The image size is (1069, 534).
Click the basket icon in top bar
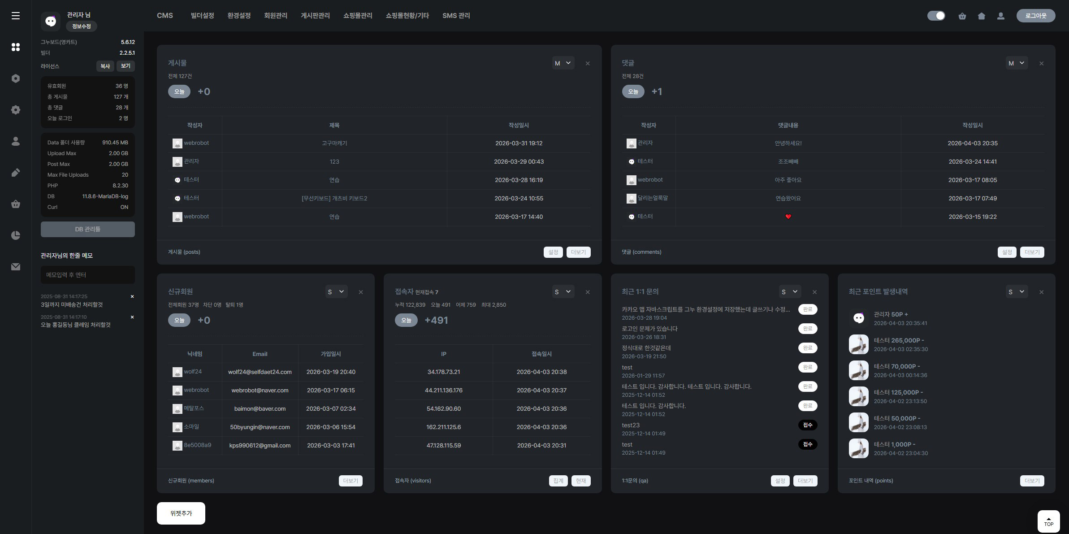962,16
